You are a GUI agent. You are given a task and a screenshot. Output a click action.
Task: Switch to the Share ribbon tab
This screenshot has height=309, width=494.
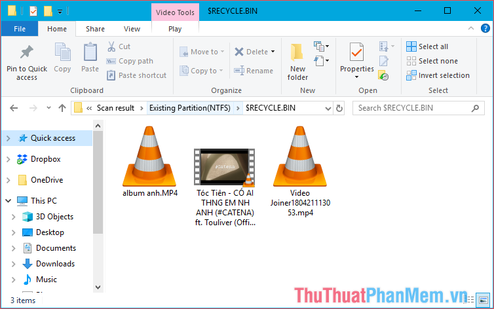tap(95, 29)
